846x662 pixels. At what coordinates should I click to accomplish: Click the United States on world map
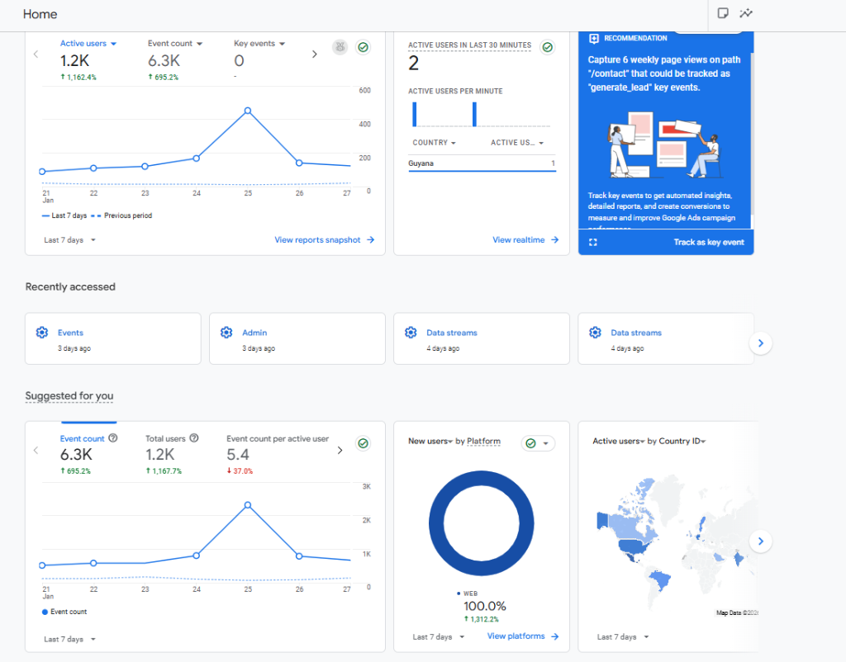(634, 547)
